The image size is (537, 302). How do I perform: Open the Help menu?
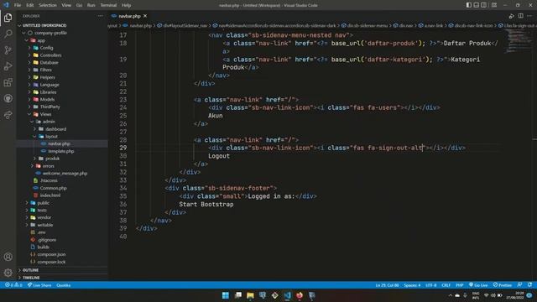click(x=126, y=5)
